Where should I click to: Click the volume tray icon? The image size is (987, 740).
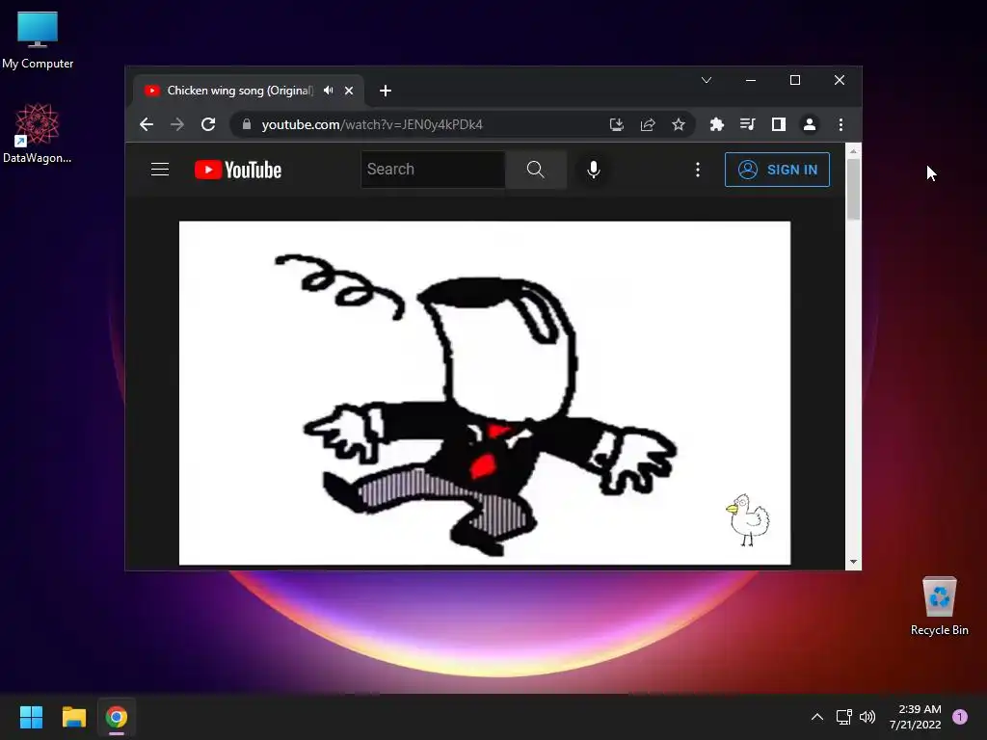[x=867, y=717]
